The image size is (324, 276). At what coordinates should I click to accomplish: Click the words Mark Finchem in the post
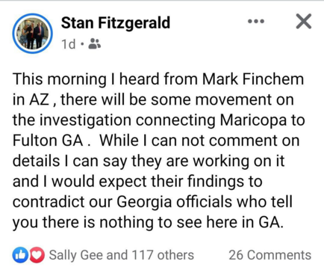[x=253, y=79]
